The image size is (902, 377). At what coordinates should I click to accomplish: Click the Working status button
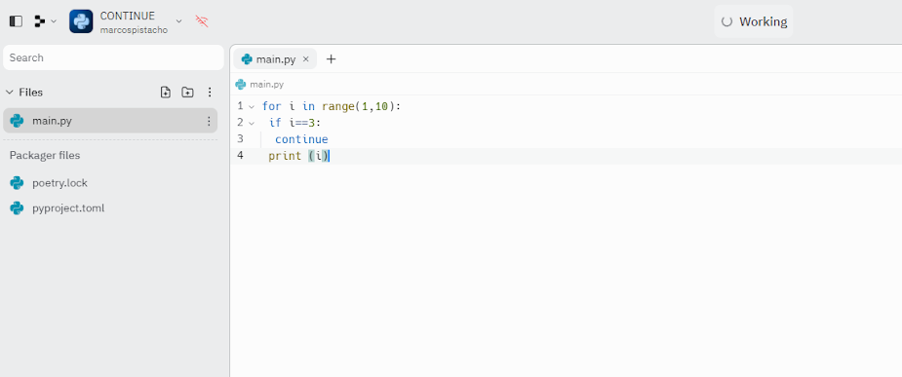pyautogui.click(x=754, y=21)
